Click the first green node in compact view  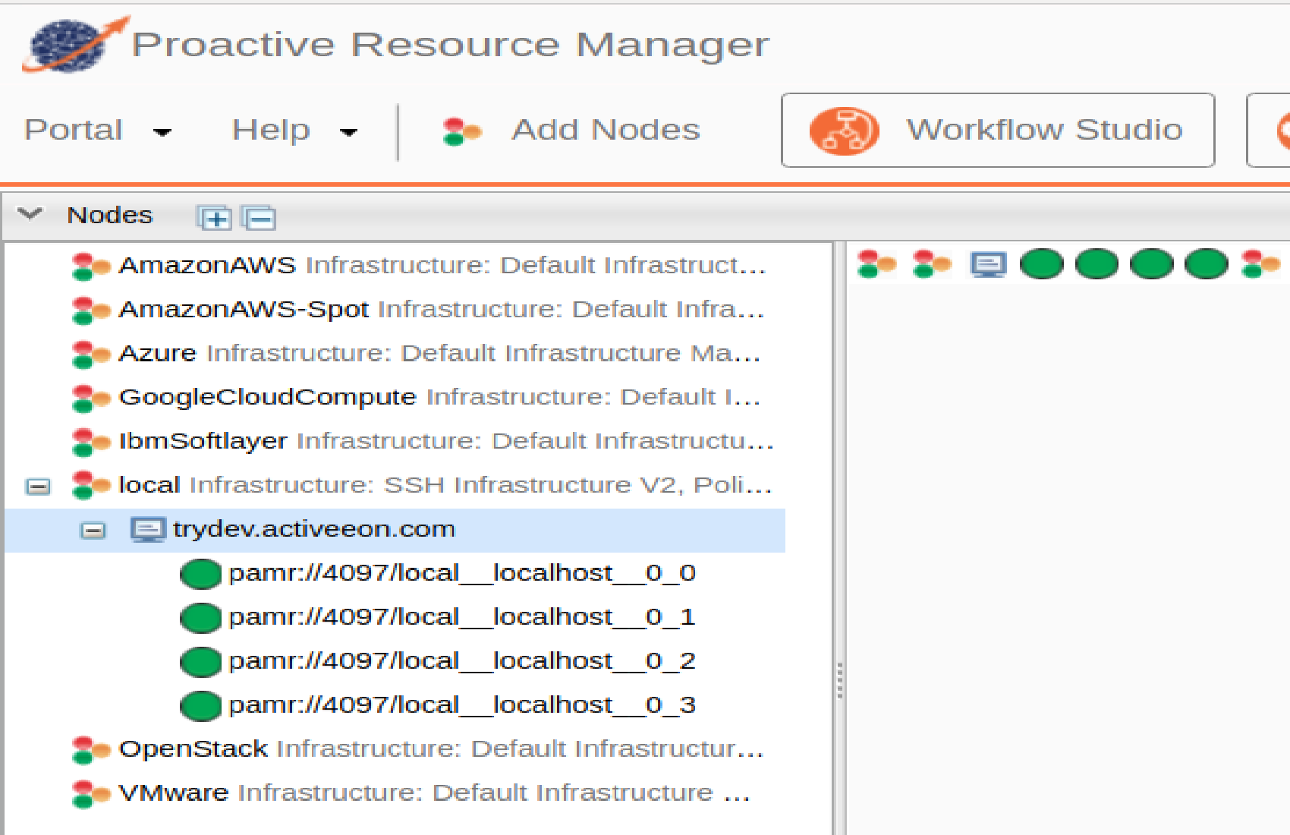tap(1042, 264)
